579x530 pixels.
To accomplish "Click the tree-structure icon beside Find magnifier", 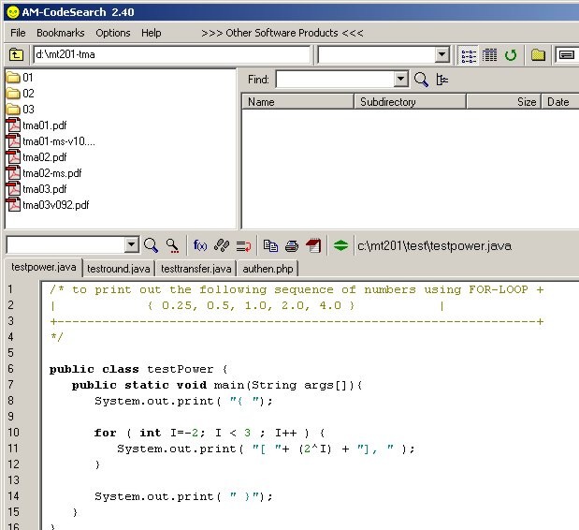I will point(442,79).
